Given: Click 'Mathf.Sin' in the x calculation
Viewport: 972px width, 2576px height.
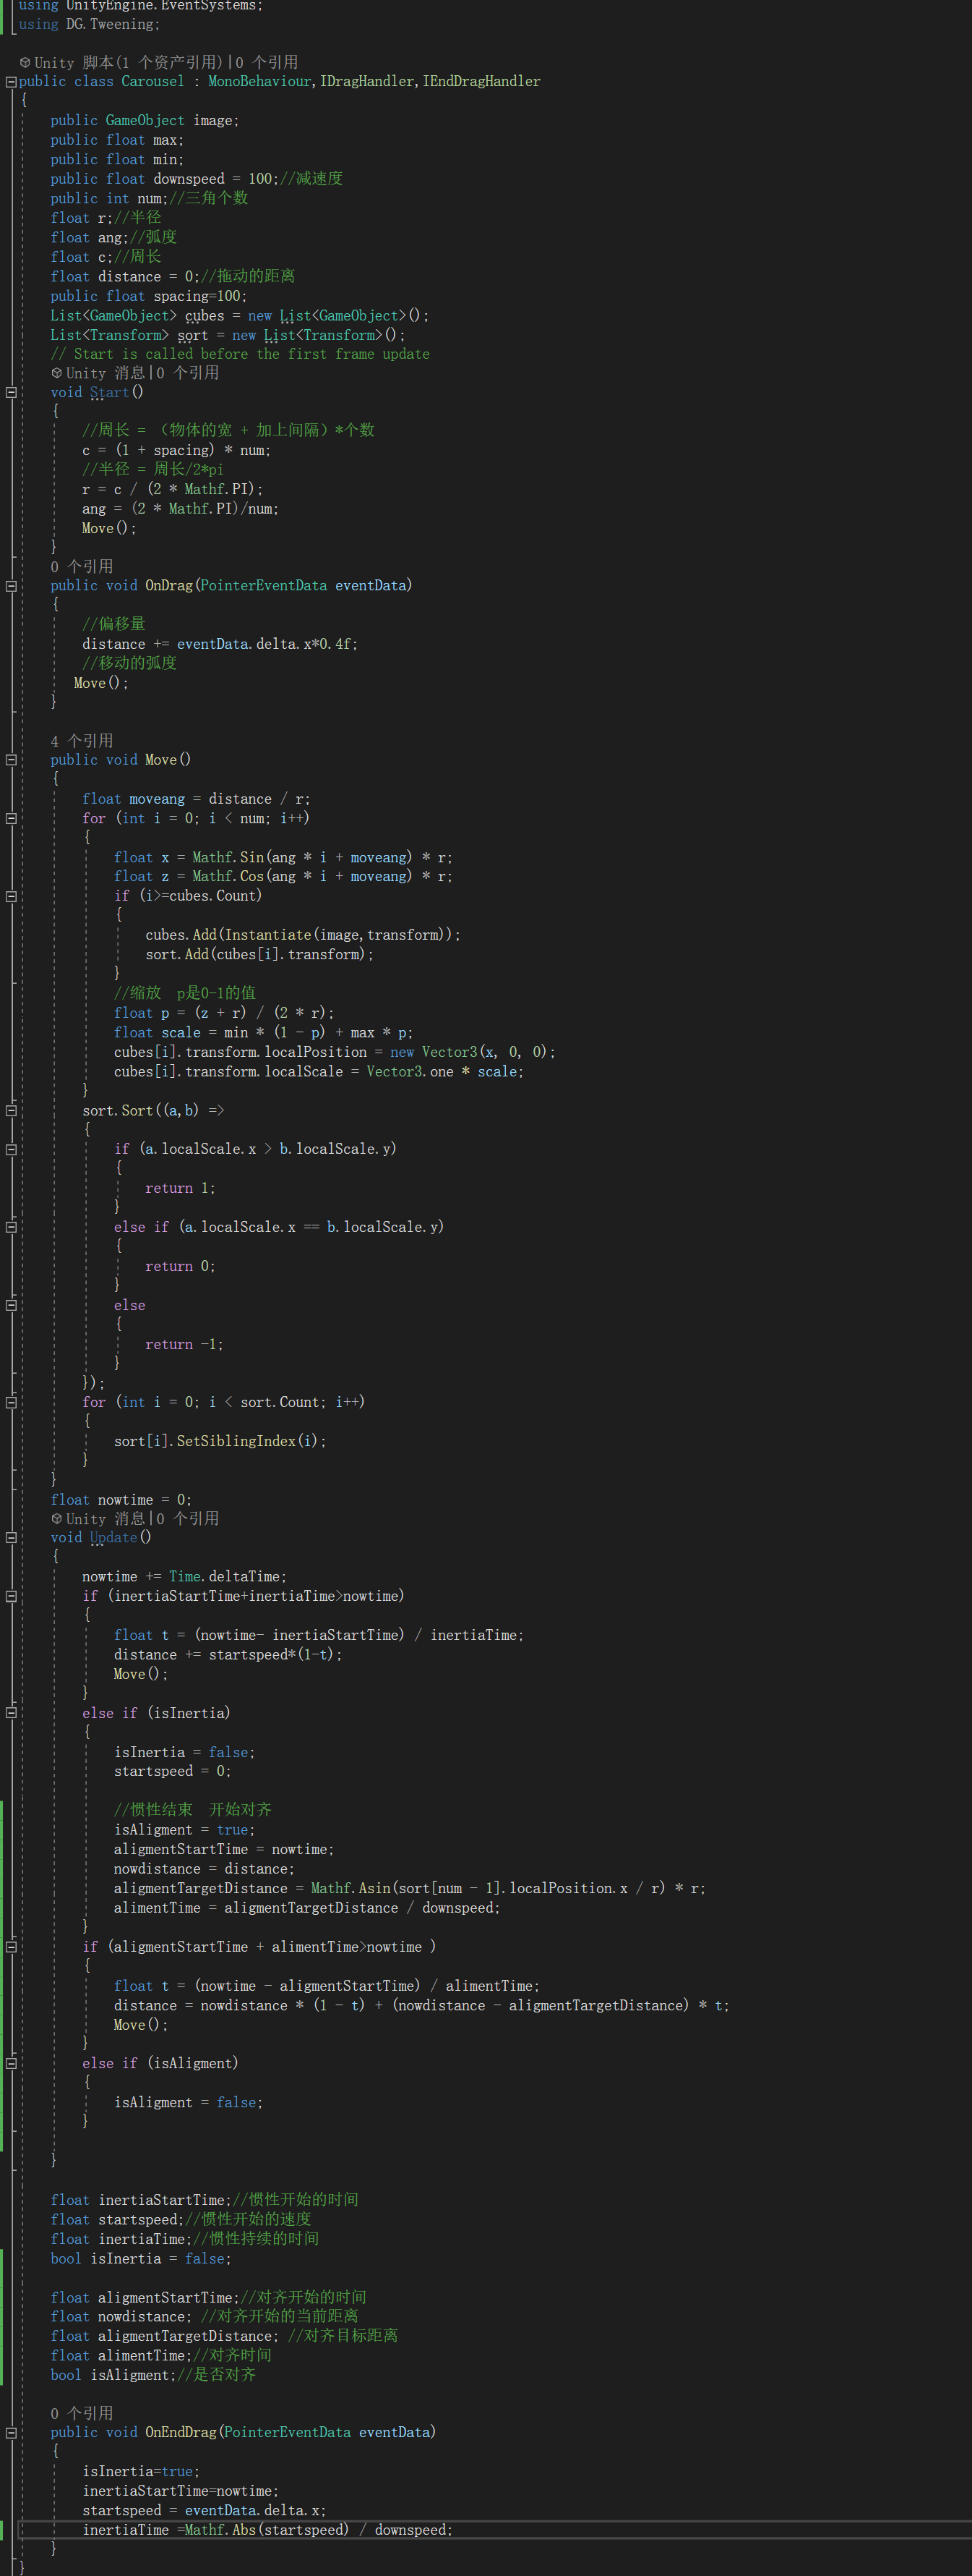Looking at the screenshot, I should click(229, 857).
